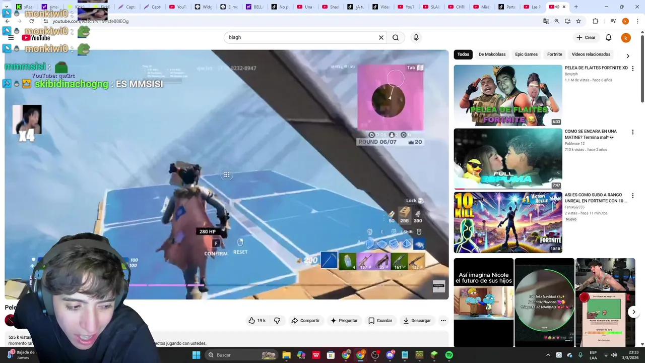645x363 pixels.
Task: Show next Shorts with the arrow
Action: pyautogui.click(x=633, y=312)
